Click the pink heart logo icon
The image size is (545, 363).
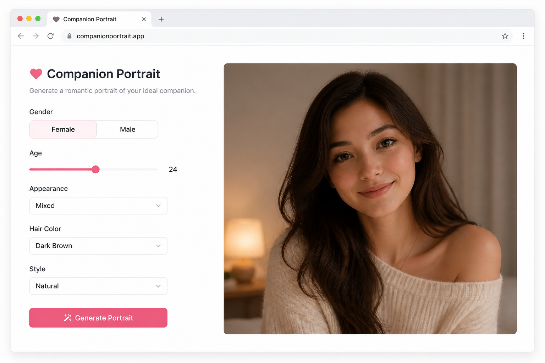pos(36,74)
